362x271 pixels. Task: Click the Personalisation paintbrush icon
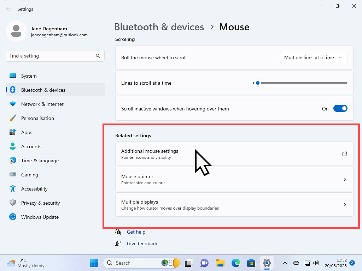click(13, 118)
